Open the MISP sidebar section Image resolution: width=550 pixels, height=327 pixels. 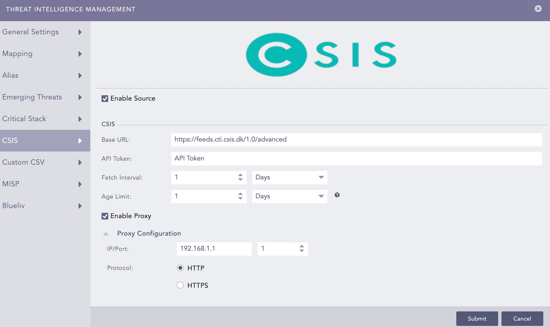click(11, 184)
